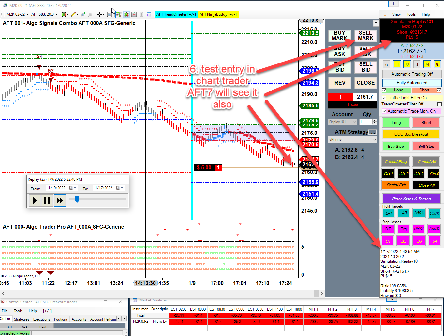Enable the TrendOmeter Filter checkbox
444x336 pixels.
click(439, 104)
